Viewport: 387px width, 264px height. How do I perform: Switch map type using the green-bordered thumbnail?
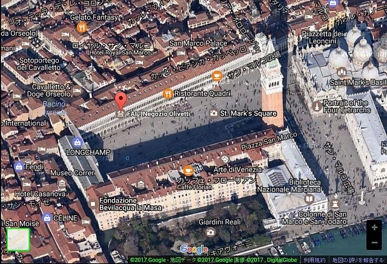[18, 239]
